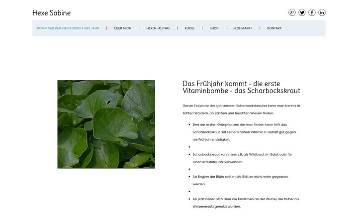The width and height of the screenshot is (358, 224).
Task: Click the heading Das Frühjahr kommt
Action: pyautogui.click(x=241, y=87)
